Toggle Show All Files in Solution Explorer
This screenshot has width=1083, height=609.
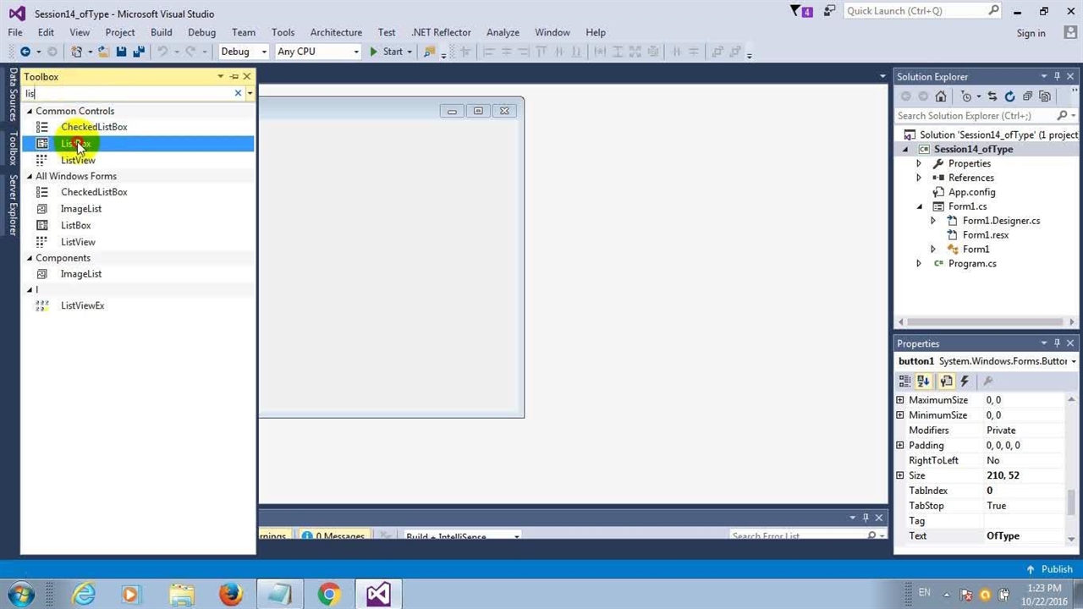click(1045, 96)
